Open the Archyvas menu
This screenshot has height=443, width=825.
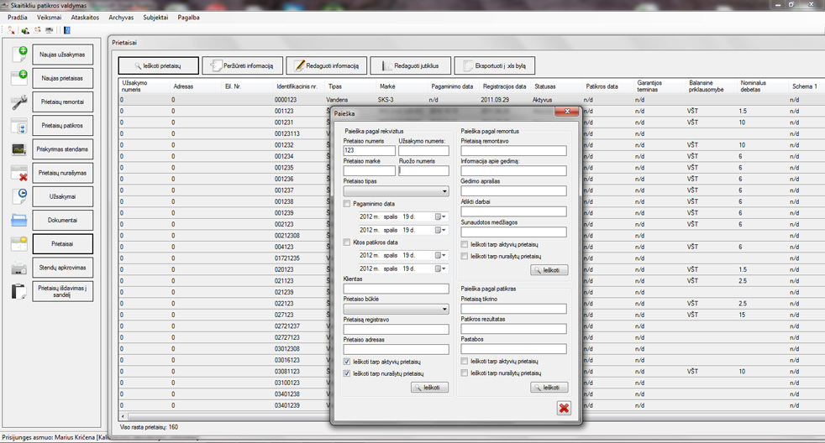pos(121,18)
